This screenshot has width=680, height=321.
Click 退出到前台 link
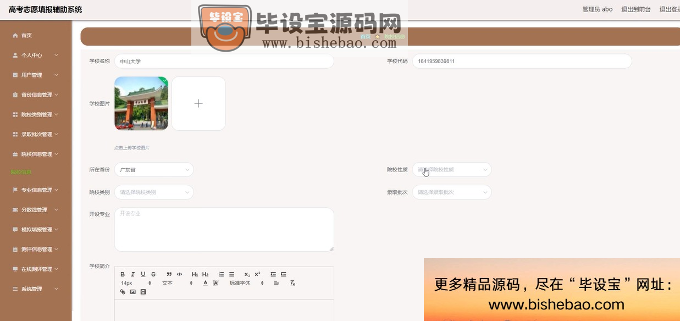click(x=636, y=9)
